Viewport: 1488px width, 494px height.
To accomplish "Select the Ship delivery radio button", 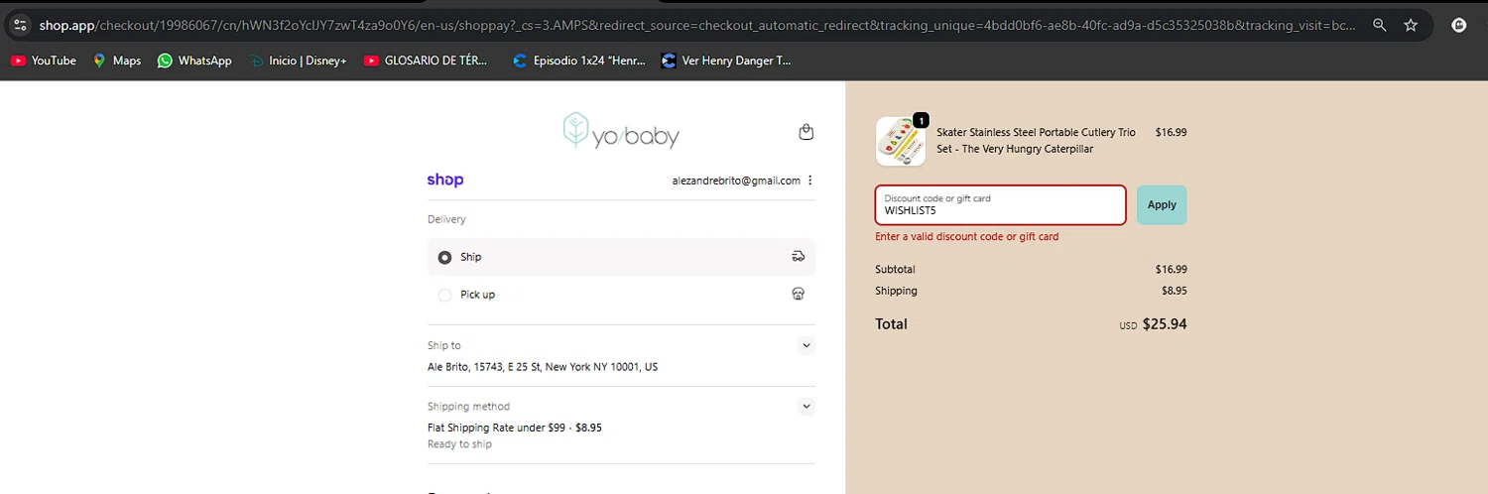I will (444, 257).
